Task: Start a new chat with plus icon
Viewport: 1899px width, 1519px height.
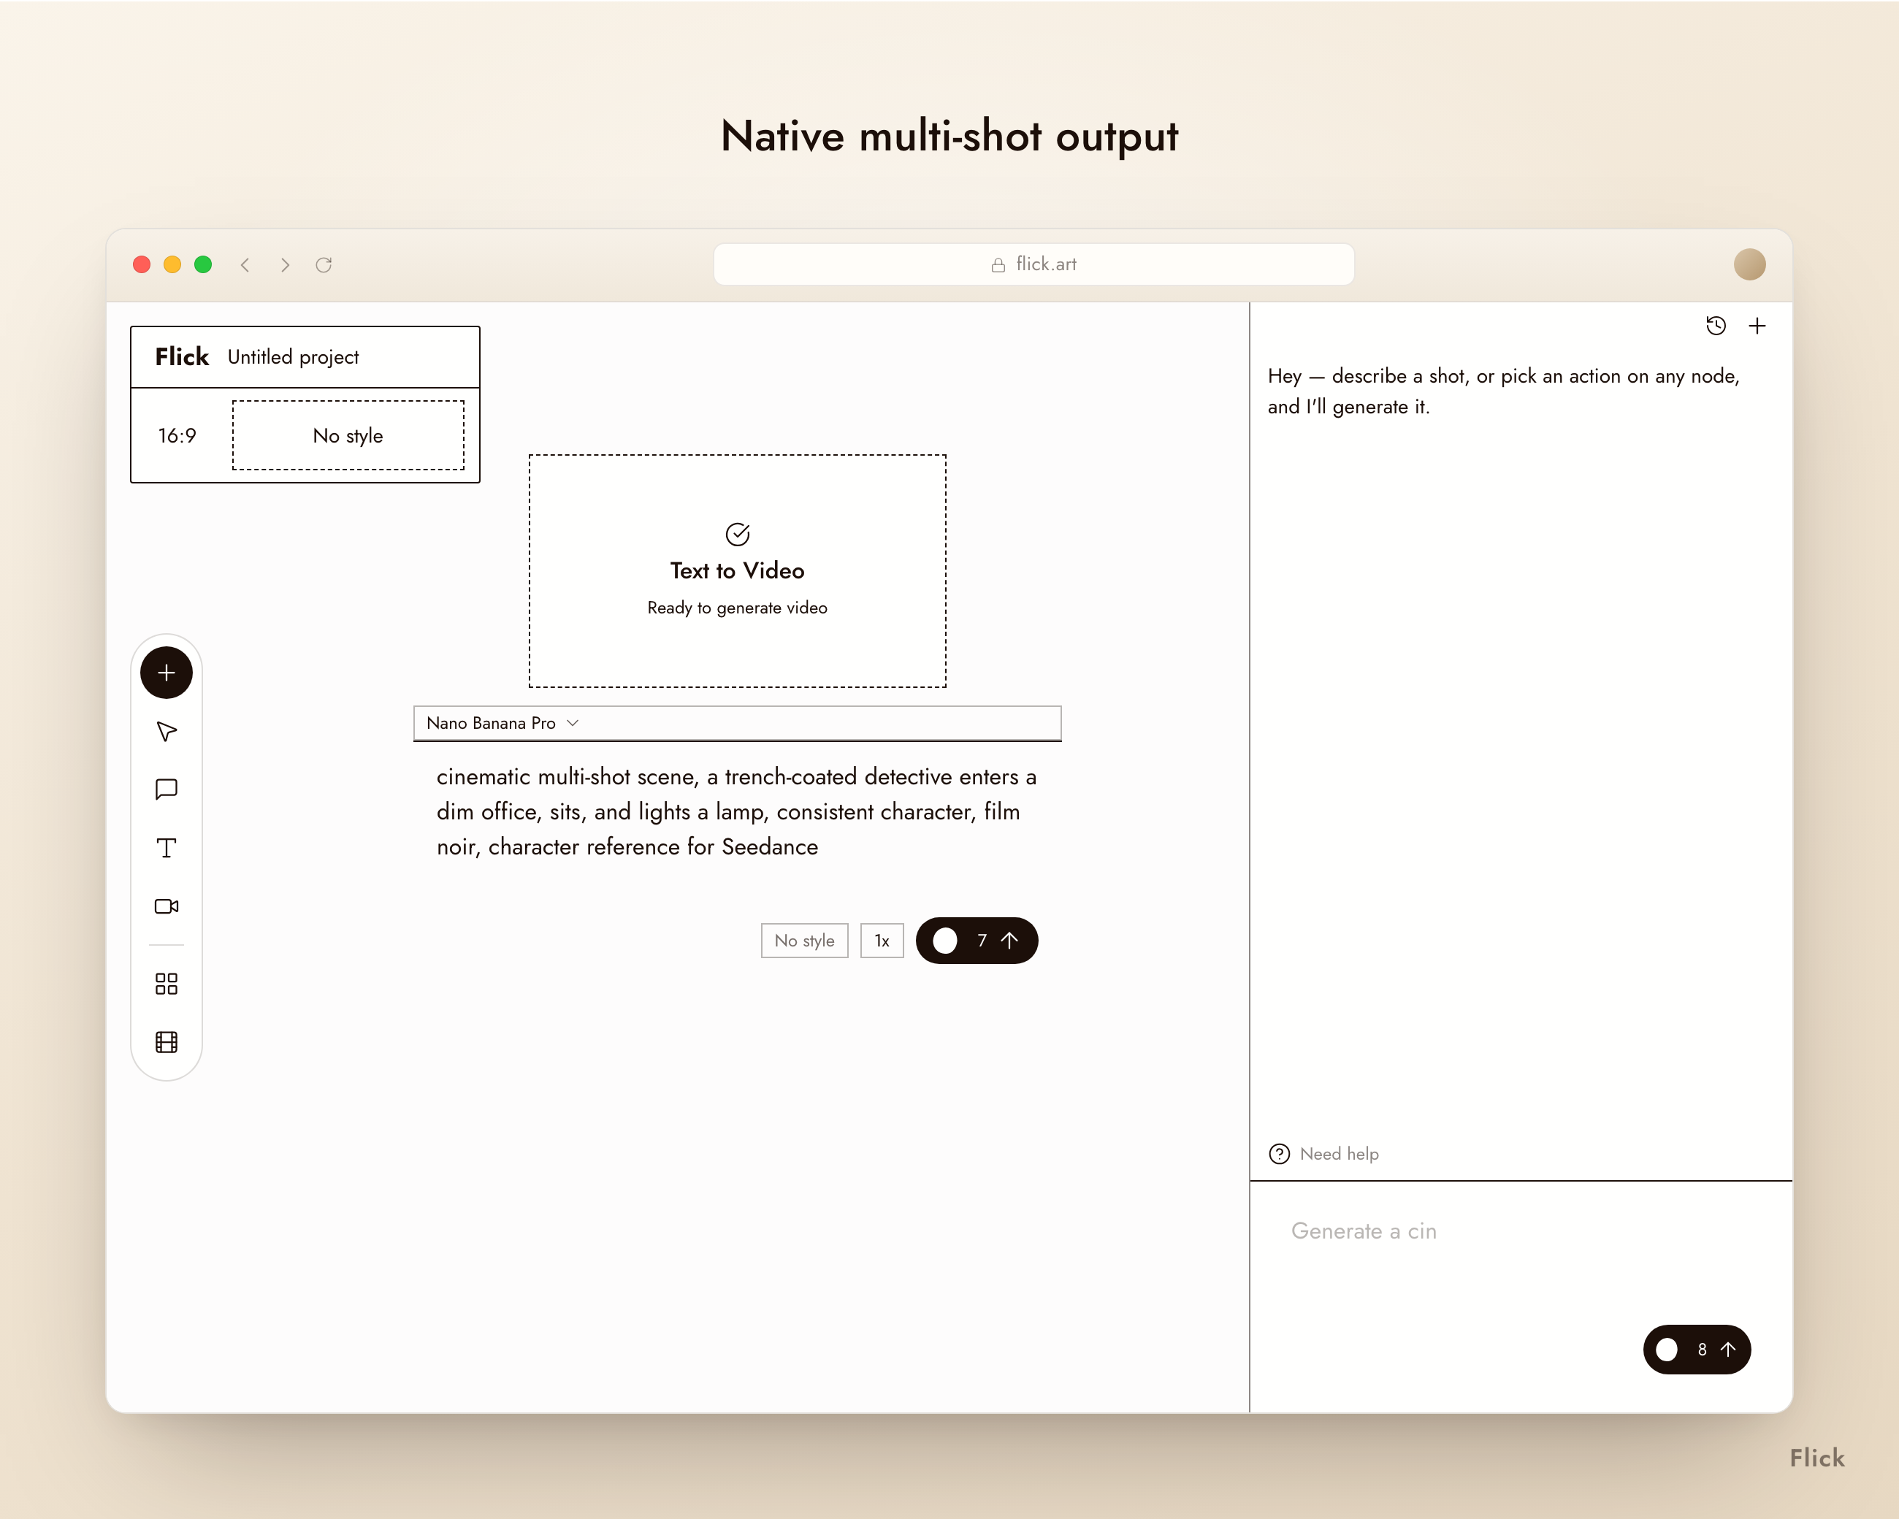Action: point(1757,326)
